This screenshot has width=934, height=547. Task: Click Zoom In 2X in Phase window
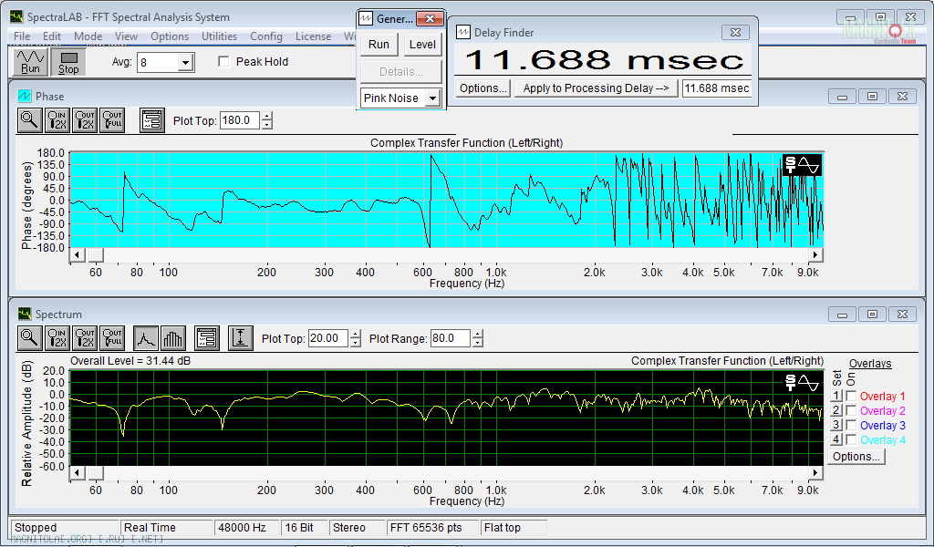click(x=57, y=120)
